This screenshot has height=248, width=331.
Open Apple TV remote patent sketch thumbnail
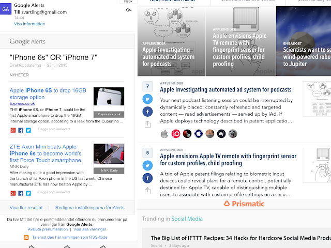coord(317,165)
